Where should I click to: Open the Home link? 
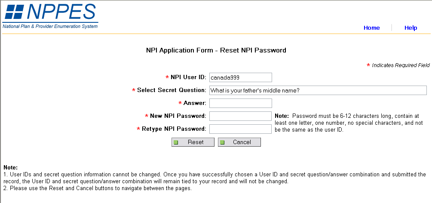point(371,28)
